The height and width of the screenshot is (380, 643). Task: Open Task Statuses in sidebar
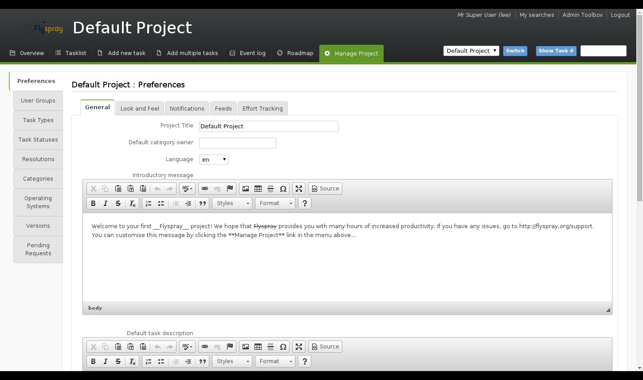pos(38,140)
